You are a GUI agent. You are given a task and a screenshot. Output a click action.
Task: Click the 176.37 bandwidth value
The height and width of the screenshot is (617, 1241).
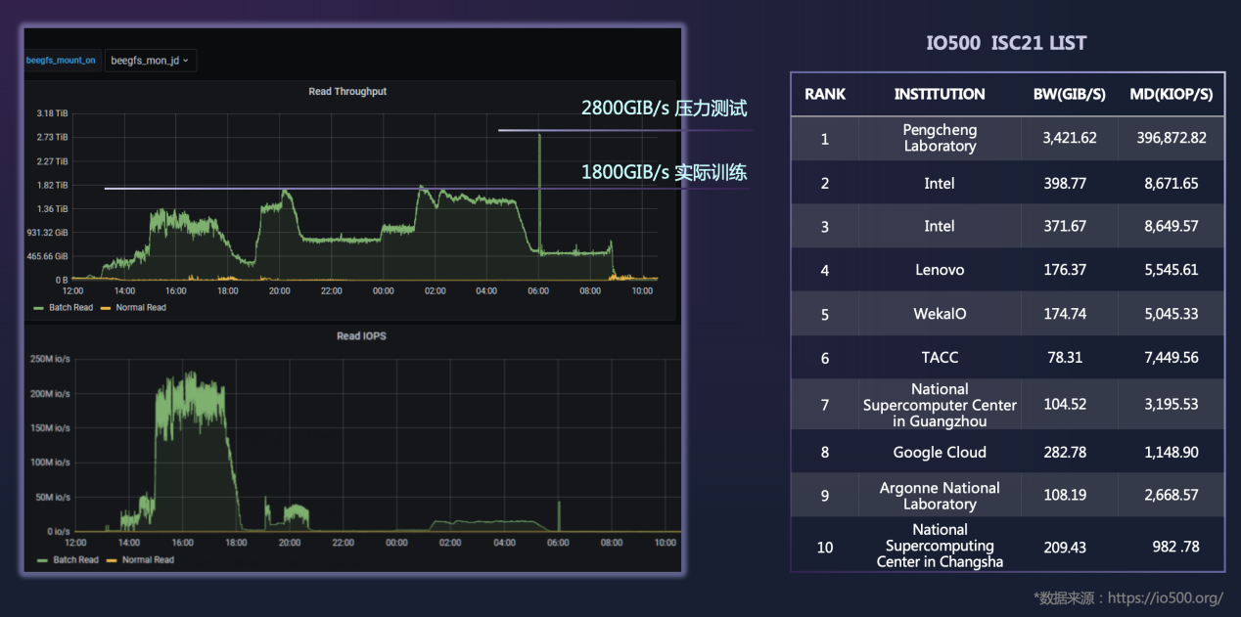(1065, 270)
